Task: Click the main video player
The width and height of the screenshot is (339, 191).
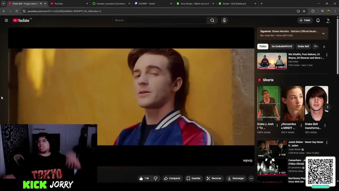Action: click(131, 97)
